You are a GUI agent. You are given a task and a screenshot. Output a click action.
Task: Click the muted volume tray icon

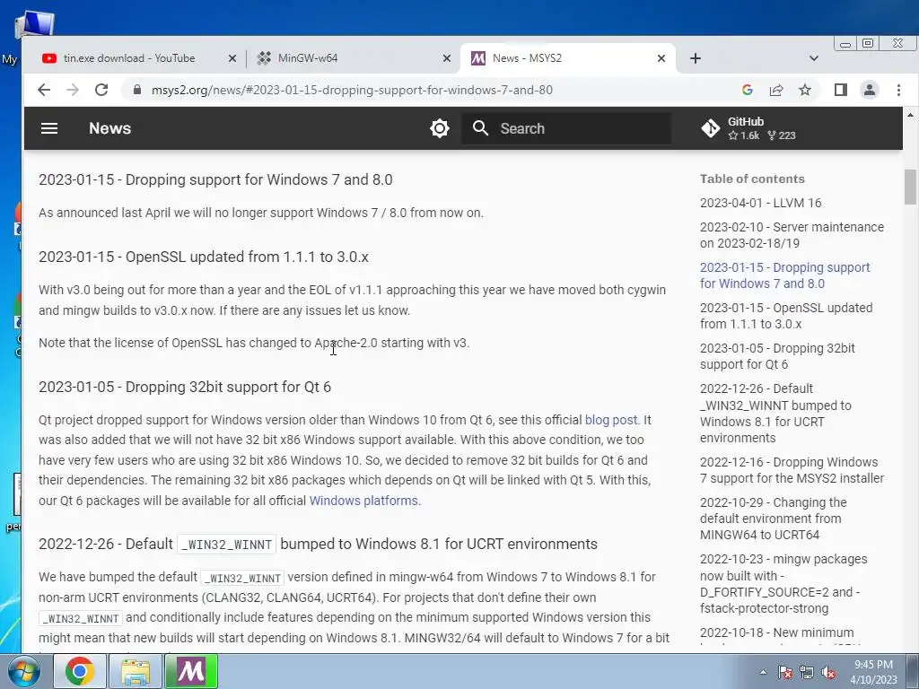(828, 673)
